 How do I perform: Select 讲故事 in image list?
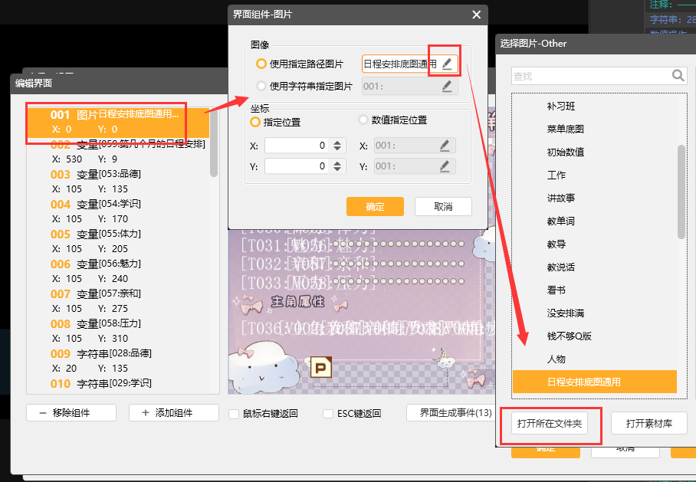click(x=594, y=198)
